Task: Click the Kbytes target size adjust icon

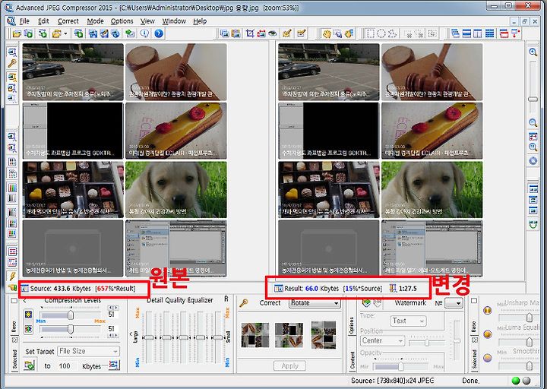Action: click(x=114, y=365)
